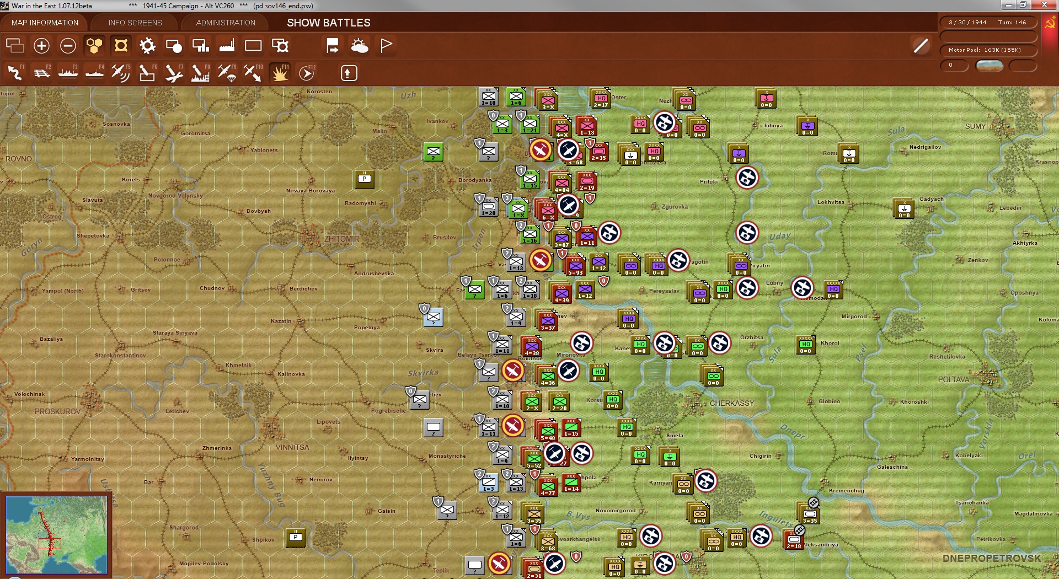Select the unit counter labeled 4=84
Screen dimensions: 1059x579
tap(561, 183)
